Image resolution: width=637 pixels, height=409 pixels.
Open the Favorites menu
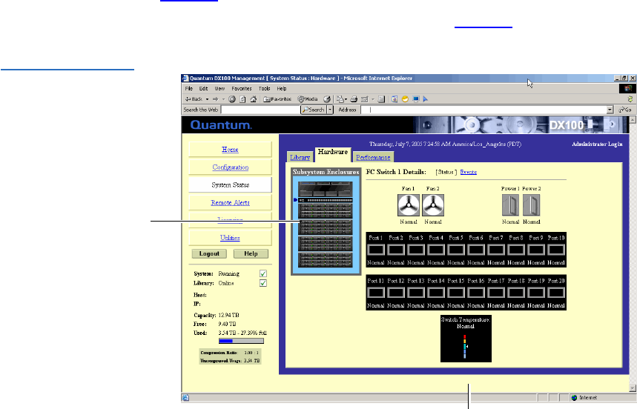coord(242,88)
